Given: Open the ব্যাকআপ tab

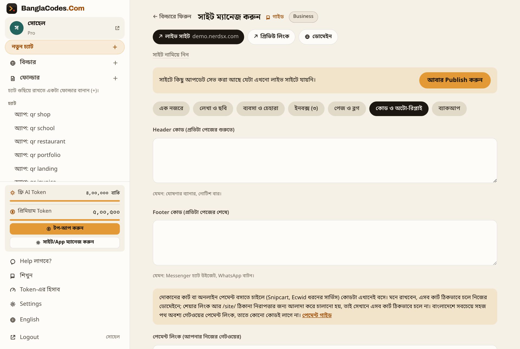Looking at the screenshot, I should coord(449,108).
